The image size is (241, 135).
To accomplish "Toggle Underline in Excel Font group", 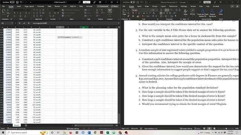I will [x=20, y=13].
